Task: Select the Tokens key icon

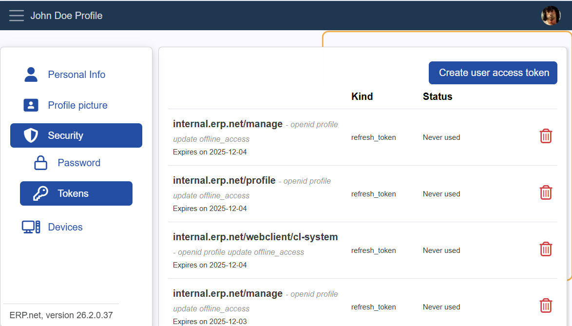Action: point(40,193)
